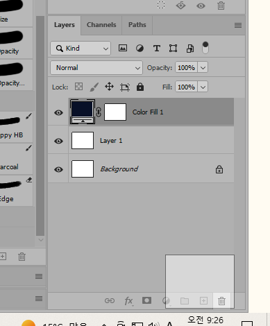
Task: Switch to the Paths tab
Action: click(137, 25)
